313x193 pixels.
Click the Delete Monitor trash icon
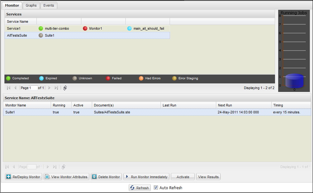pyautogui.click(x=94, y=177)
